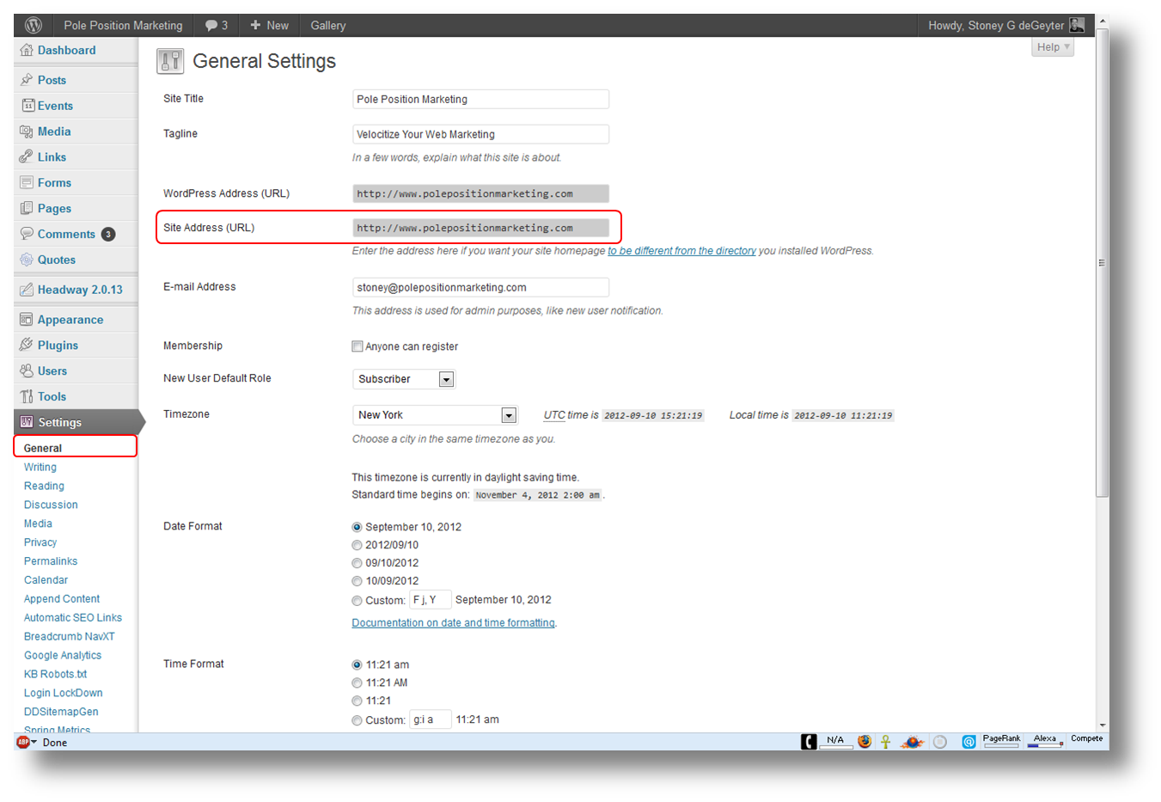Click the Plugins plug icon in sidebar
Screen dimensions: 1161x802
pos(27,345)
